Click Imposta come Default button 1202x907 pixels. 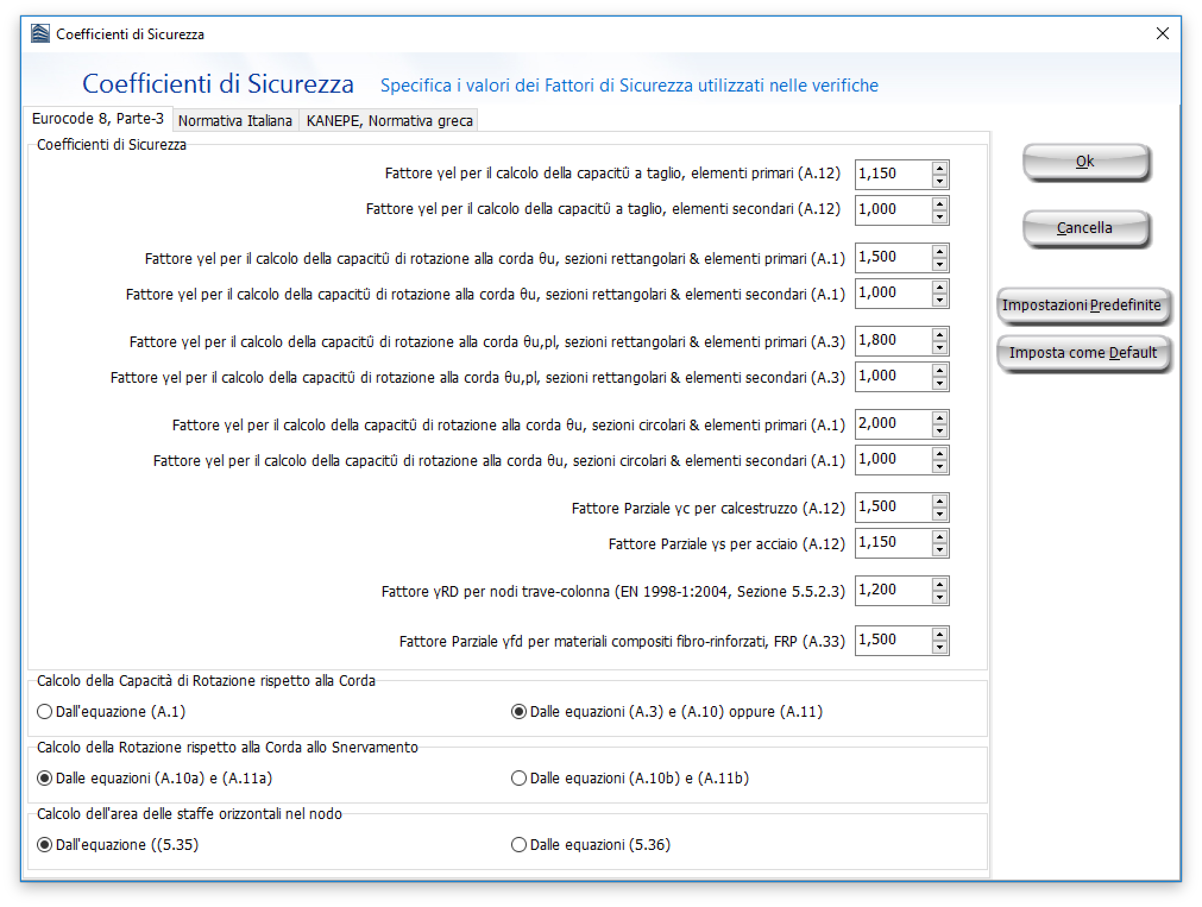pyautogui.click(x=1083, y=353)
